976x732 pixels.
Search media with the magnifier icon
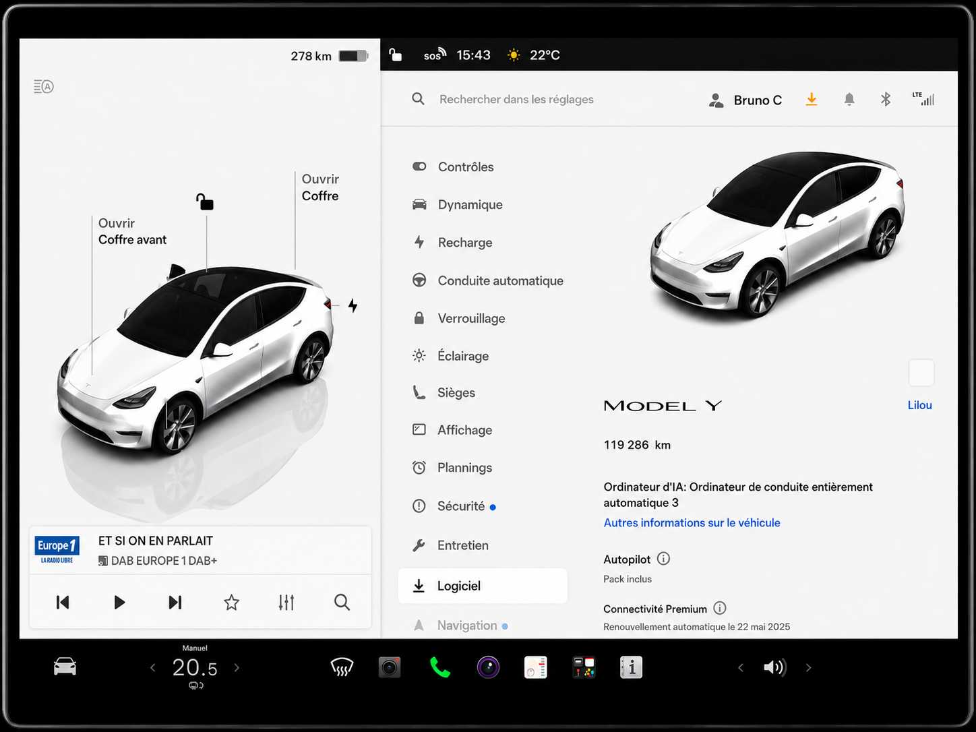(342, 602)
